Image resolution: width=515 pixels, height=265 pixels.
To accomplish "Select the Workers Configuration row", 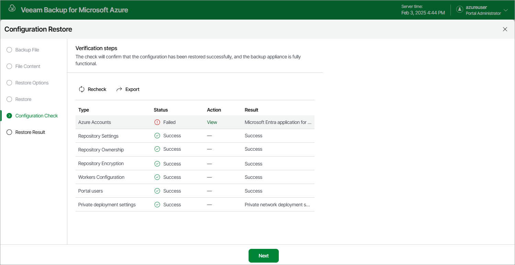I will click(x=195, y=177).
